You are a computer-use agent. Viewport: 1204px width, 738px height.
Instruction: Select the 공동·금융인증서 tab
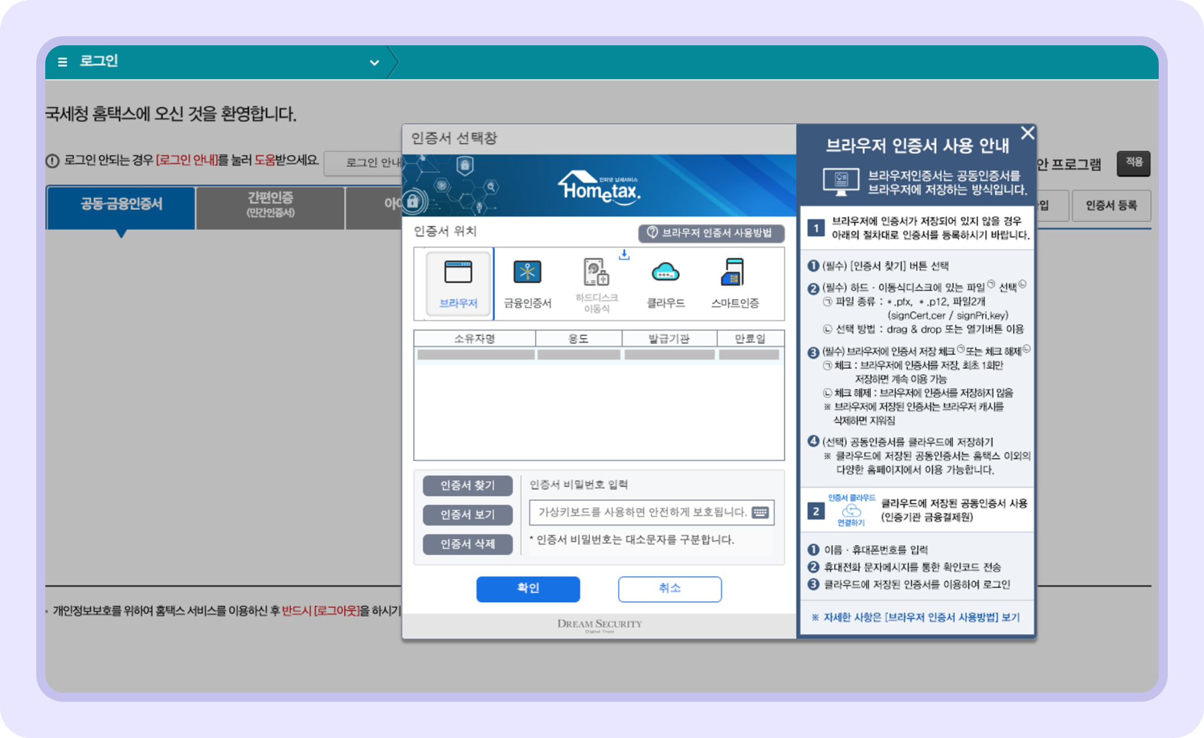click(x=121, y=205)
